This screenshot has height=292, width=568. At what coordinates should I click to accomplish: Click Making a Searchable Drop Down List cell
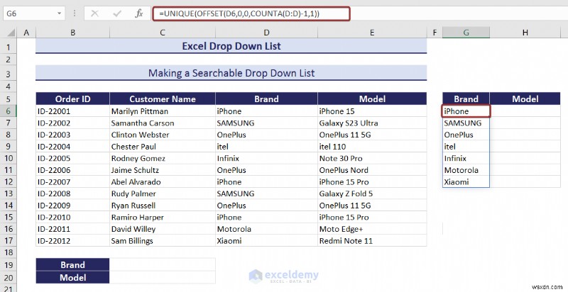click(231, 73)
